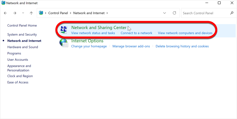
Task: Open Manage browser add-ons
Action: click(131, 46)
